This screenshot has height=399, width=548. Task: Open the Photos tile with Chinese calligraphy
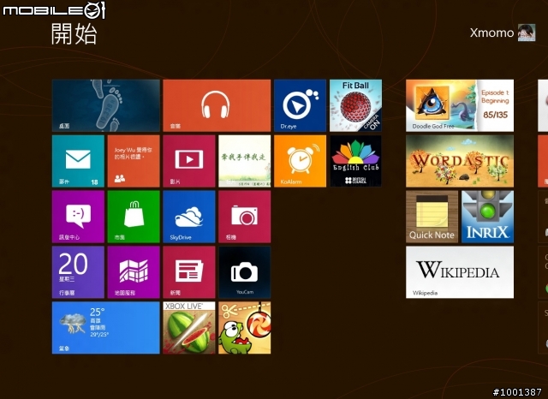click(245, 161)
